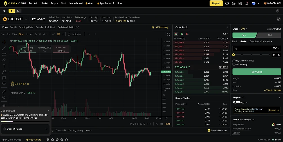Show only asks in order book
Screen dimensions: 283x142
click(x=187, y=34)
